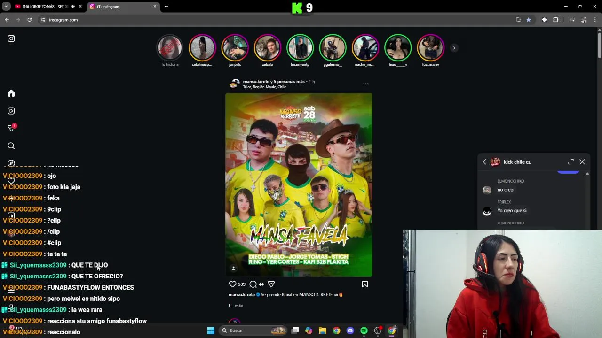Toggle the bookmark star for this page
The height and width of the screenshot is (338, 602).
coord(529,20)
